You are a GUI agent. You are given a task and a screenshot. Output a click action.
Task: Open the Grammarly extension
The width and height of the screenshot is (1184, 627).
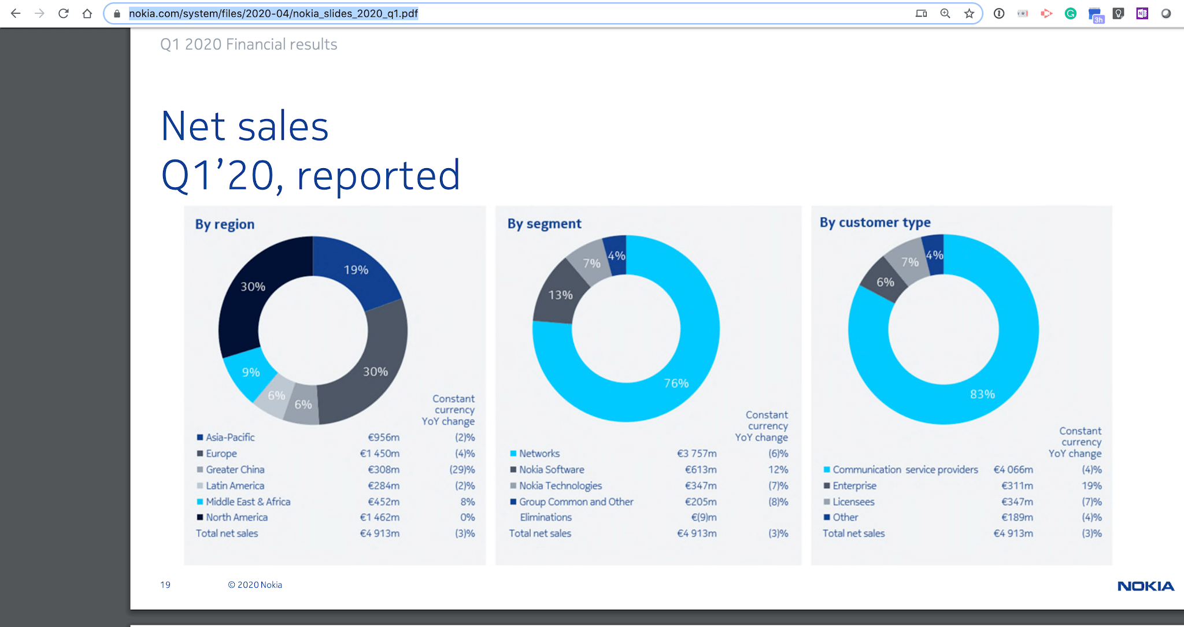click(x=1070, y=13)
